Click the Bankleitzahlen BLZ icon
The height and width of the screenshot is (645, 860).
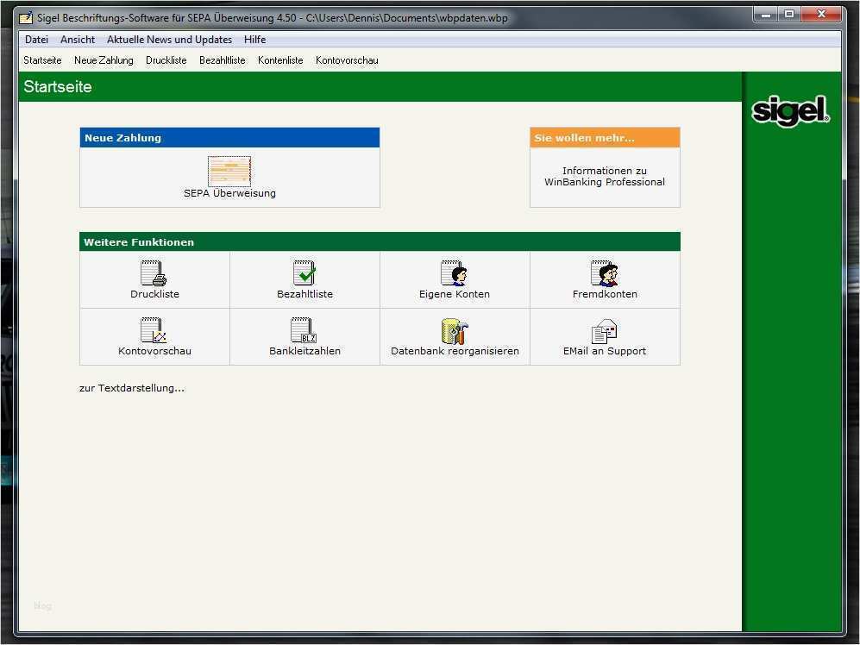click(x=304, y=329)
